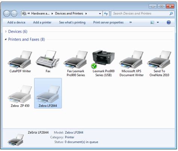
Task: Click Add a printer
Action: (x=42, y=22)
